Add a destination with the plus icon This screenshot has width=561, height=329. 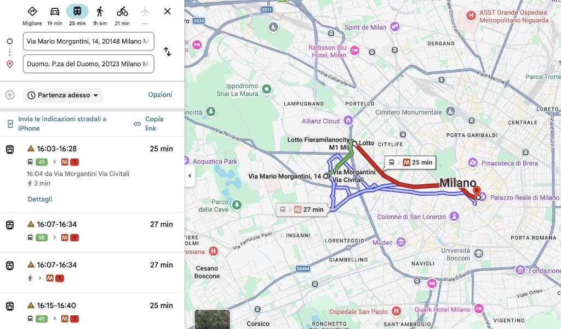coord(10,95)
